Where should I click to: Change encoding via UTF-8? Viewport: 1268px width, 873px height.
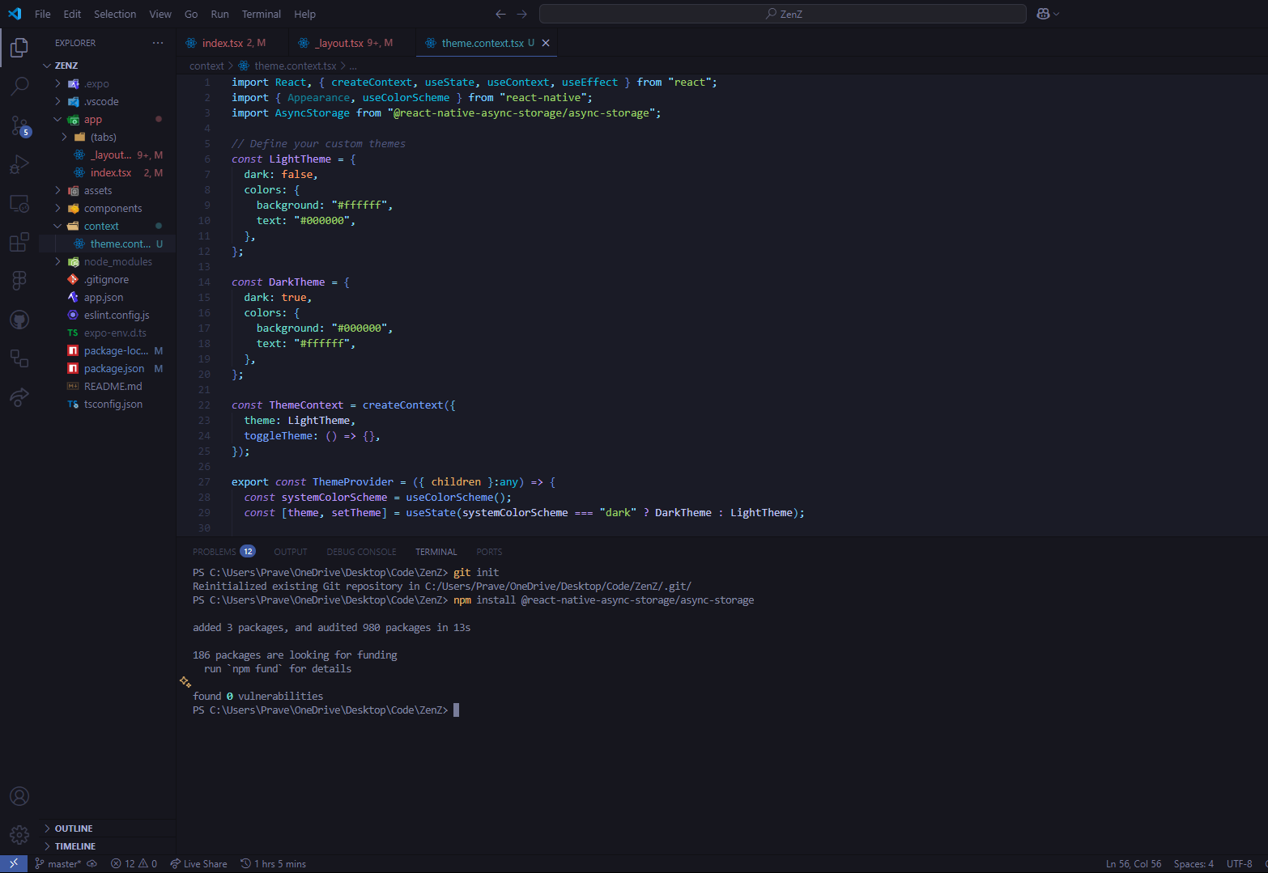[1239, 863]
